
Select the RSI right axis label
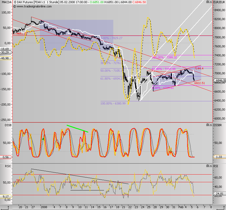tap(216, 166)
